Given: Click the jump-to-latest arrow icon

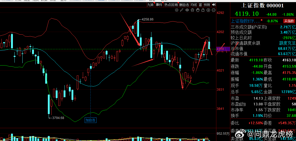Looking at the screenshot, I should (x=213, y=5).
